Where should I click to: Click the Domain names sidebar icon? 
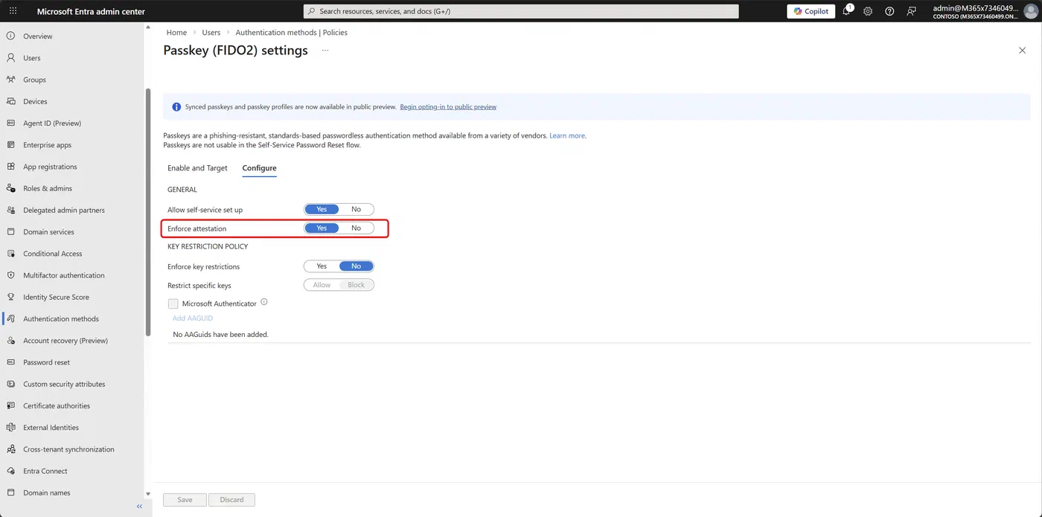(x=10, y=492)
